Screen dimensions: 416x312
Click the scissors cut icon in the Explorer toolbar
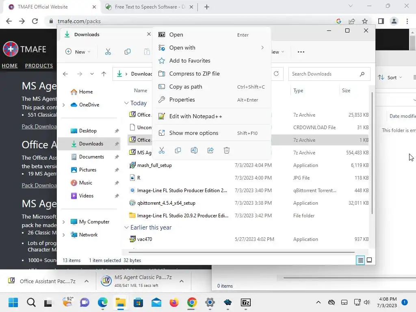108,52
